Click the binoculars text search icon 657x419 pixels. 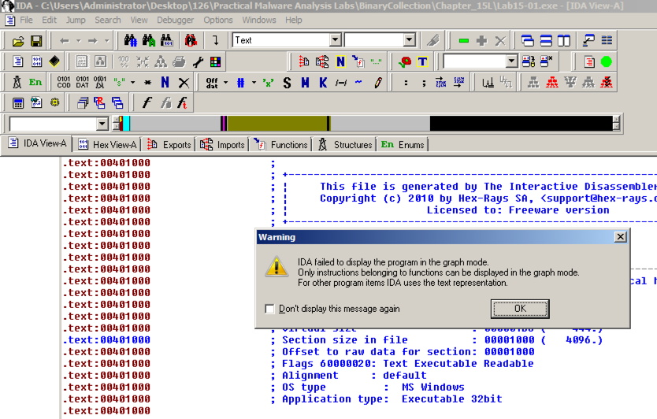pyautogui.click(x=149, y=40)
